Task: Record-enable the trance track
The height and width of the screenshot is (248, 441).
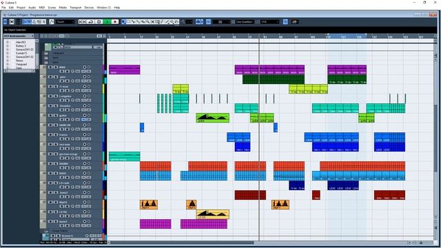Action: 84,135
